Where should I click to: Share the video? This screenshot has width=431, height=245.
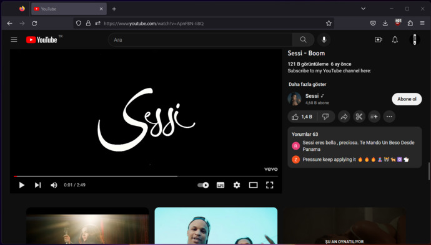click(344, 117)
